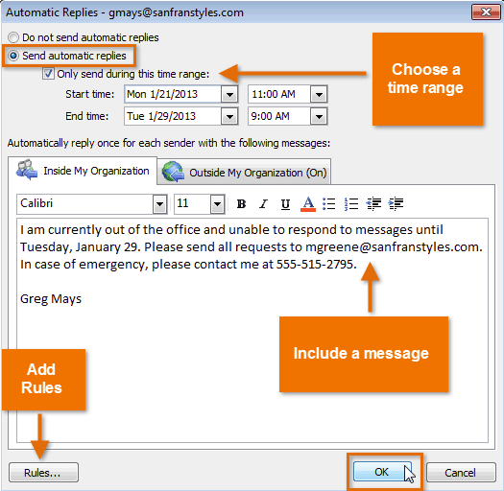
Task: Expand the font size 11 dropdown
Action: (x=217, y=204)
